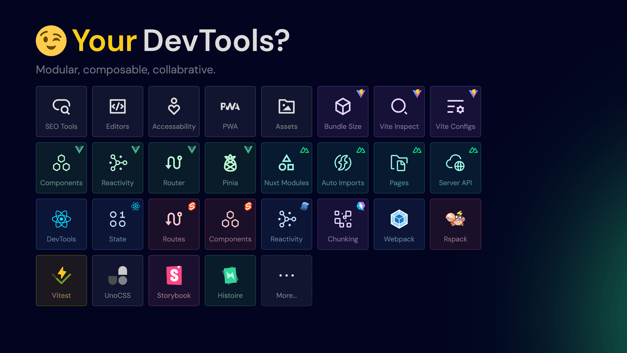Click the Bundle Size package icon
This screenshot has width=627, height=353.
342,107
